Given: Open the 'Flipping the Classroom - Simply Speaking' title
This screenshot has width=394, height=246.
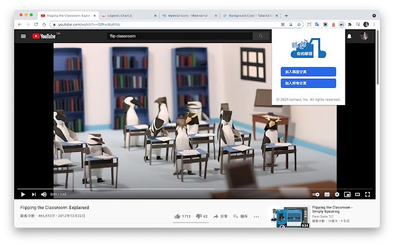Looking at the screenshot, I should [x=332, y=209].
